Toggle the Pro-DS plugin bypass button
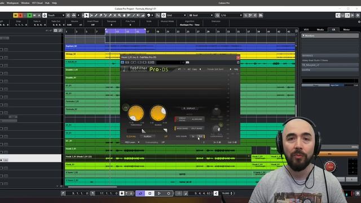The width and height of the screenshot is (361, 203). [x=122, y=63]
